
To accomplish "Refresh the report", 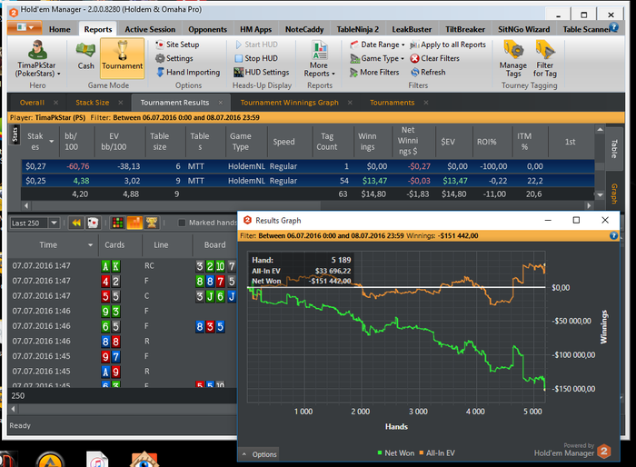I will (428, 72).
